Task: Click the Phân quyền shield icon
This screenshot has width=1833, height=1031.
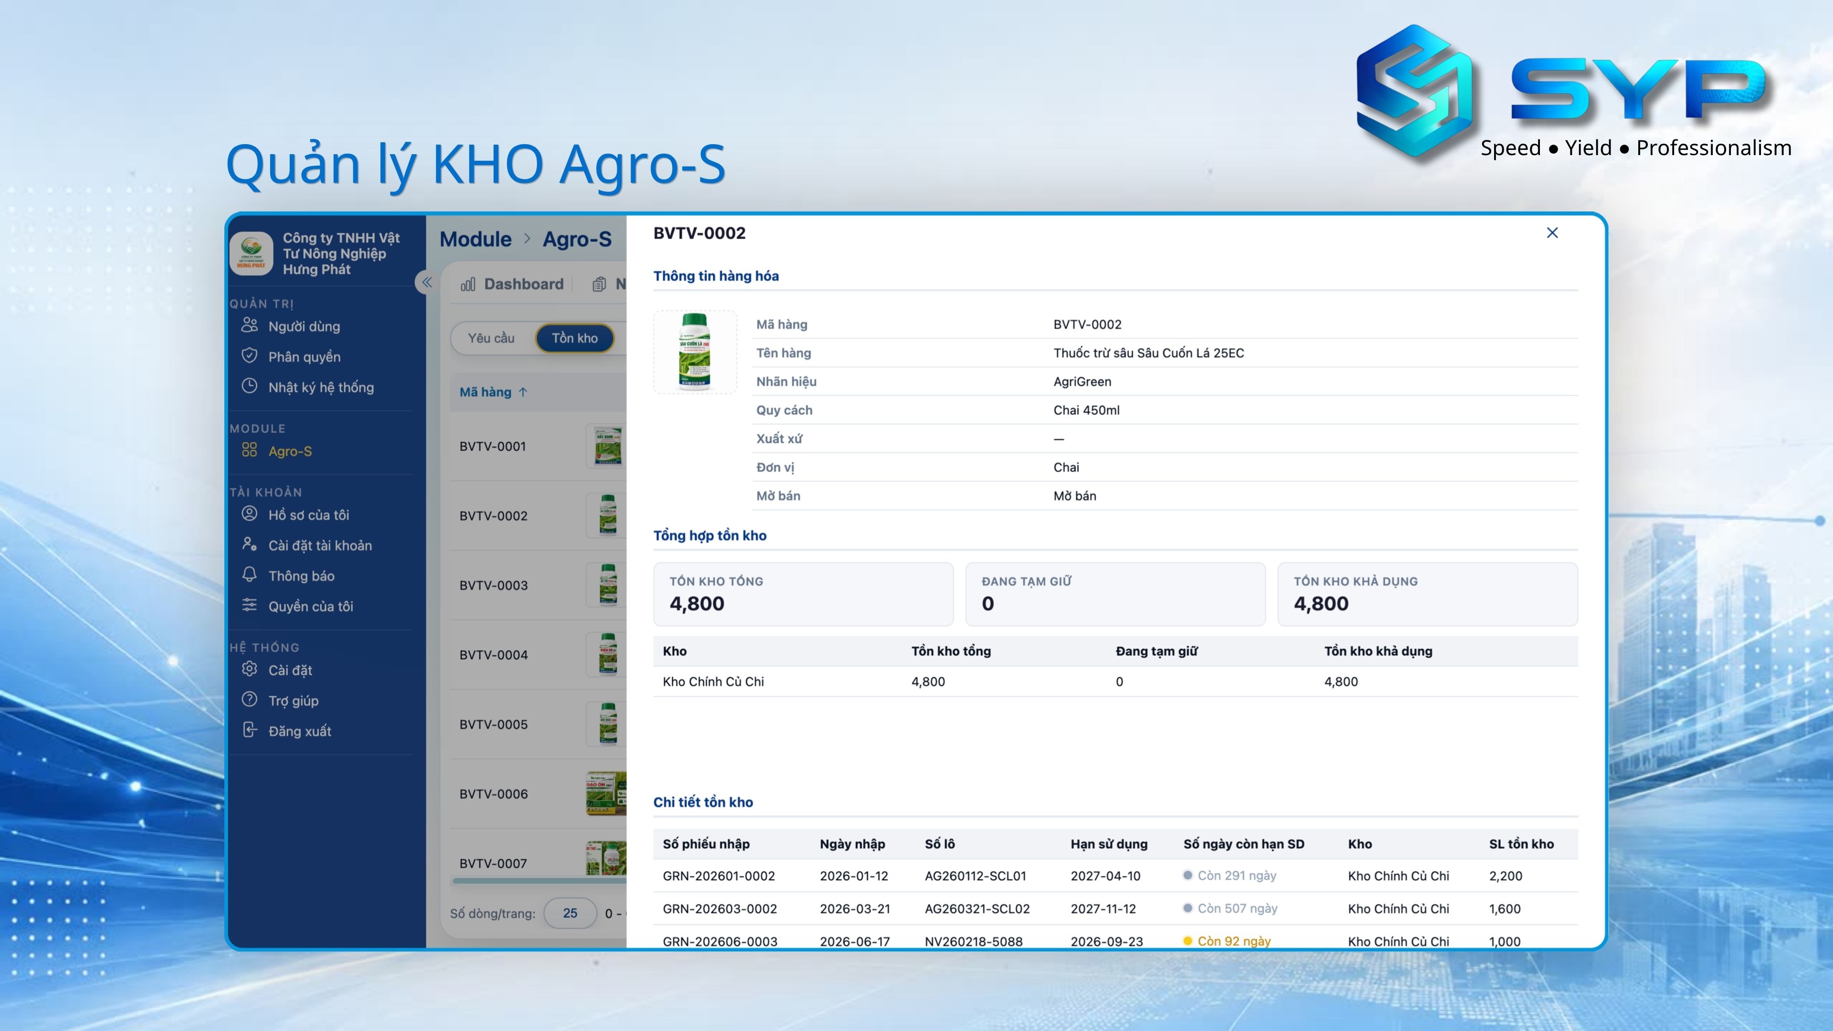Action: point(249,356)
